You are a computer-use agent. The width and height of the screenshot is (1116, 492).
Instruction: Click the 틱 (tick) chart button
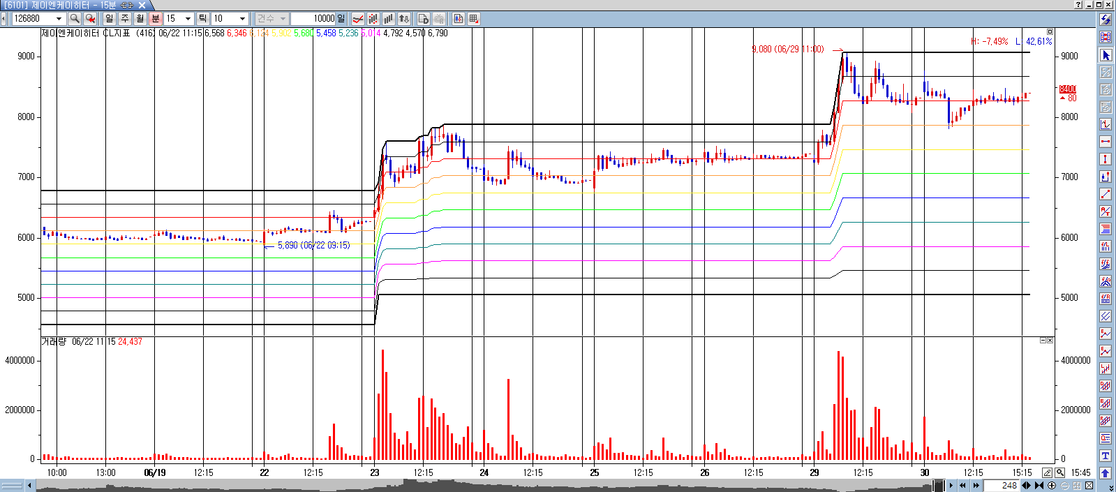tap(202, 19)
